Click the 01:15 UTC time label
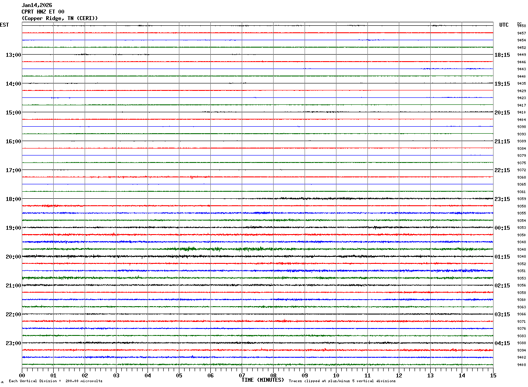The image size is (528, 387). point(502,257)
